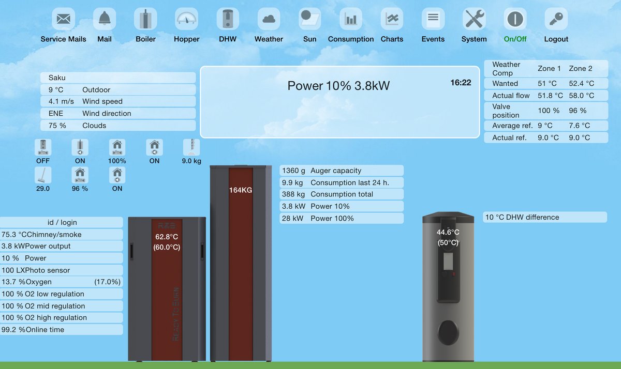Viewport: 621px width, 369px height.
Task: Click the Logout key button
Action: [556, 20]
